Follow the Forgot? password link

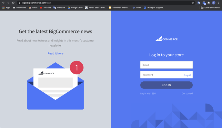tap(187, 75)
